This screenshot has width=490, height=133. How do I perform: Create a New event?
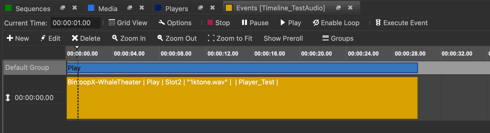pos(18,38)
